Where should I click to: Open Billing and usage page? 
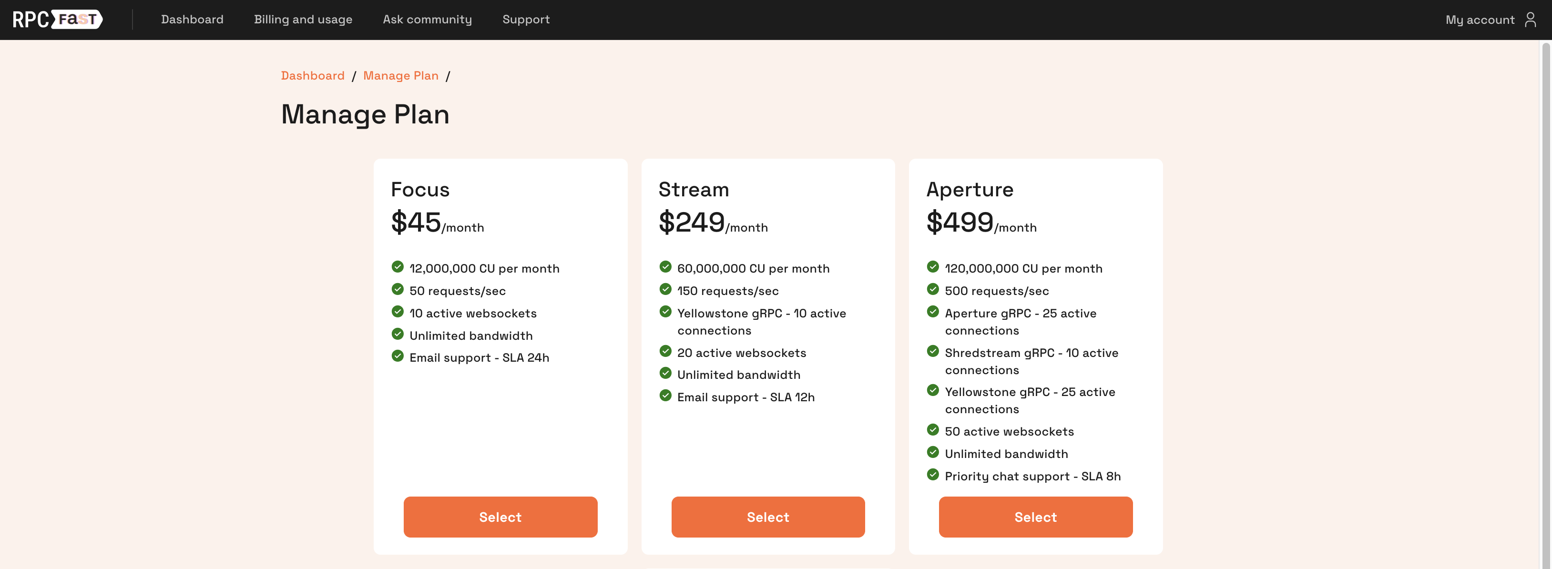coord(303,19)
